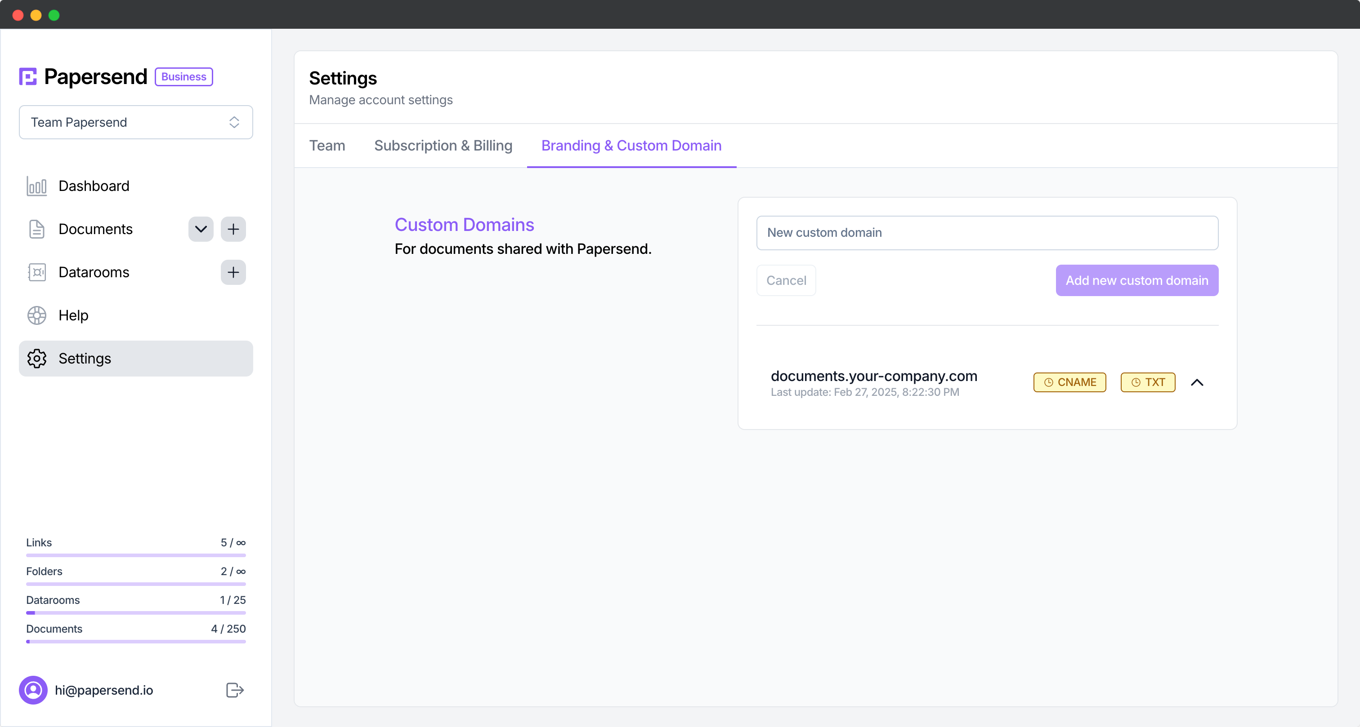Click the logout icon beside email
The width and height of the screenshot is (1360, 727).
(x=234, y=690)
